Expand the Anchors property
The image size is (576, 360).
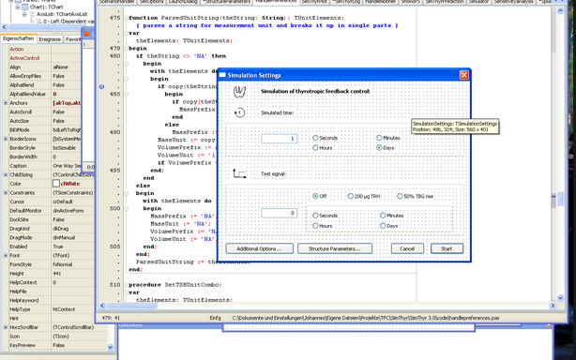[x=6, y=103]
